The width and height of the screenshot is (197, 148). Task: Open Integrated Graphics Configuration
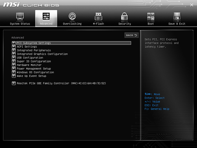pos(42,54)
